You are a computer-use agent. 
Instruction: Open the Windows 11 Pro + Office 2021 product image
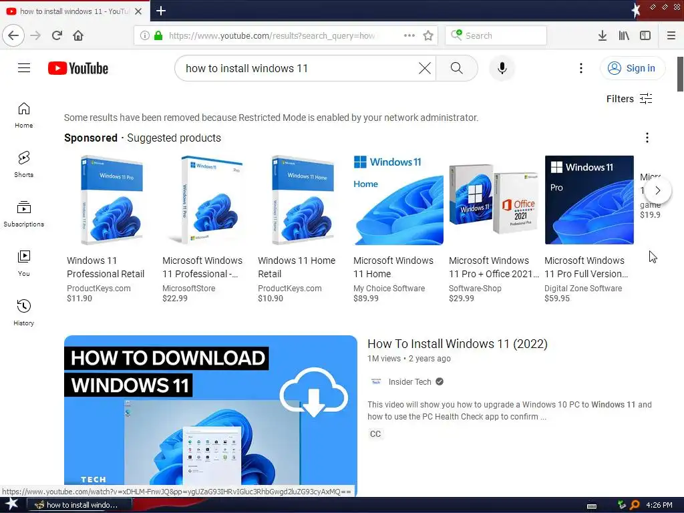pyautogui.click(x=494, y=200)
